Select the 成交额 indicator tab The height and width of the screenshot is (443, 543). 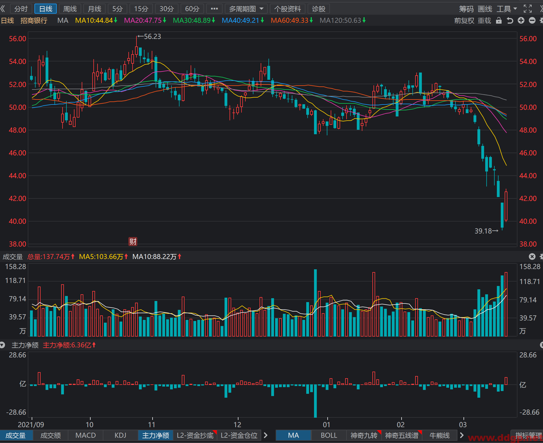[x=51, y=435]
